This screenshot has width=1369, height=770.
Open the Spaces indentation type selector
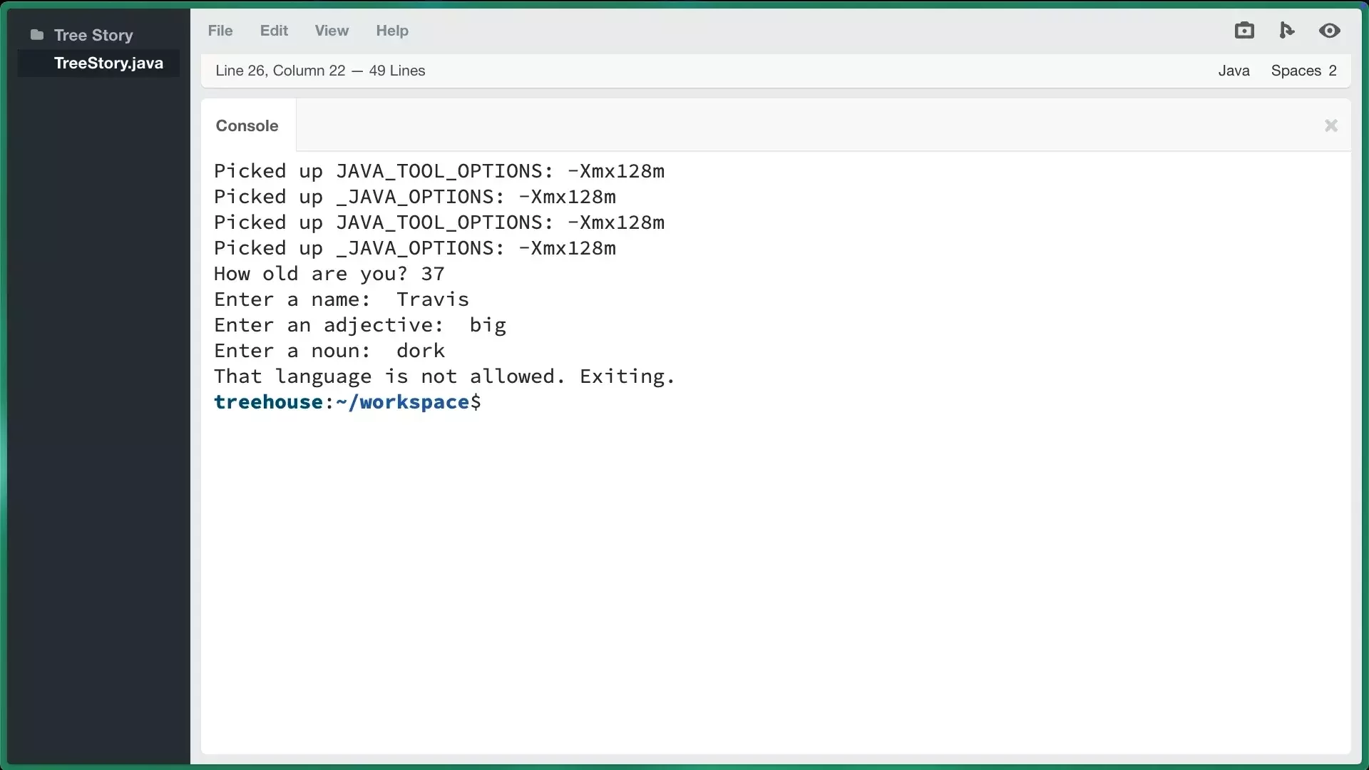[x=1296, y=71]
